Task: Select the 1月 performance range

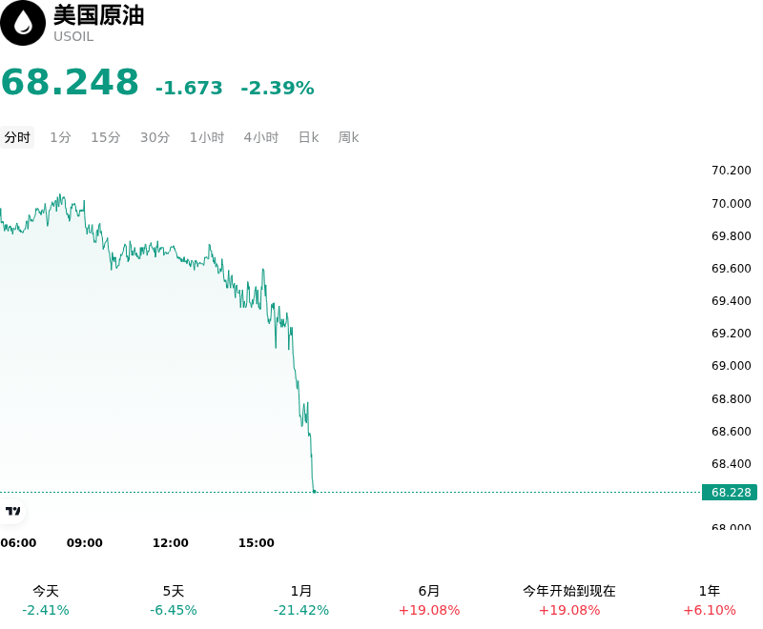Action: [x=300, y=600]
